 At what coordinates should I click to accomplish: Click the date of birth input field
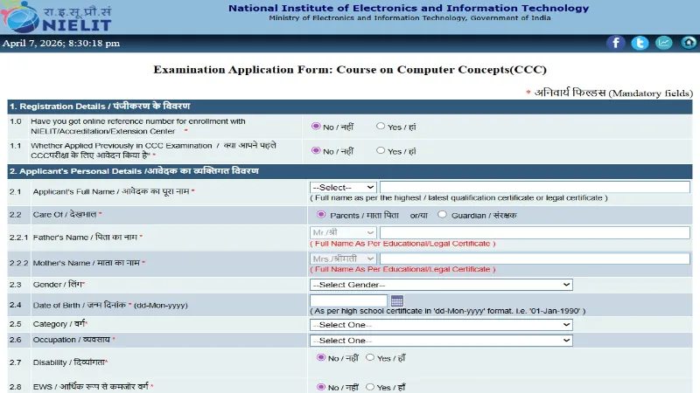(x=348, y=300)
